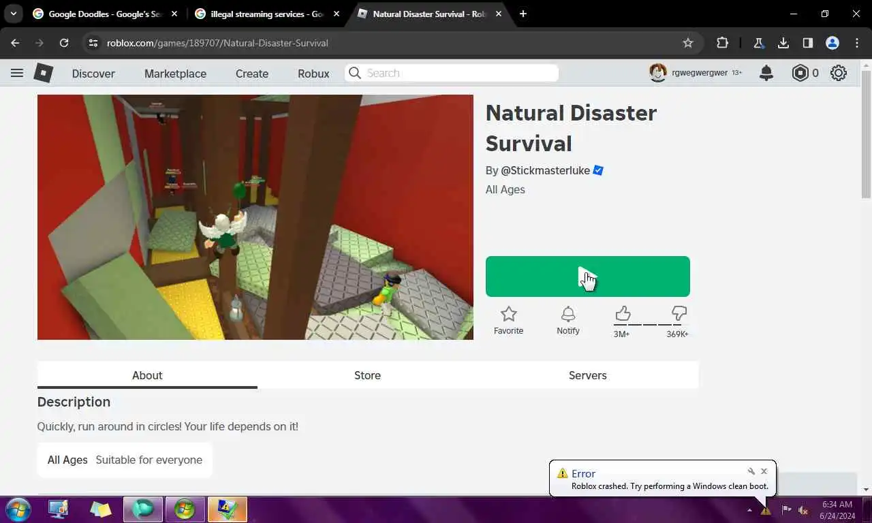Switch to the Google Doodles tab

click(104, 14)
